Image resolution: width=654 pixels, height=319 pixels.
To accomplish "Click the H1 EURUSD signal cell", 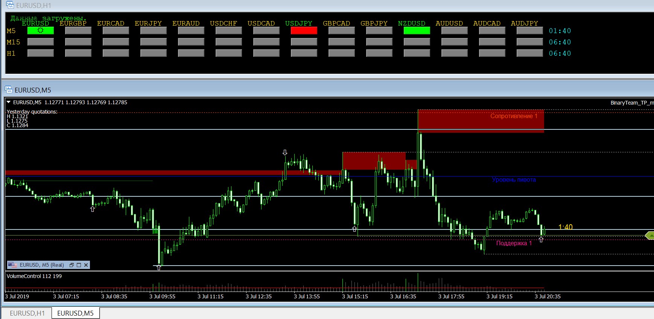I will (41, 53).
